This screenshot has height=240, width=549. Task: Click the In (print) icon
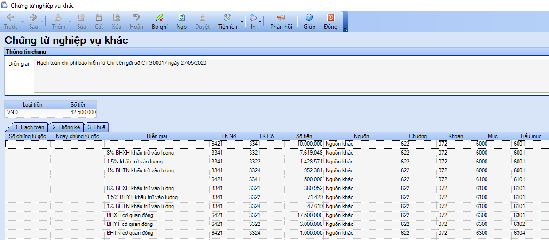[x=253, y=17]
